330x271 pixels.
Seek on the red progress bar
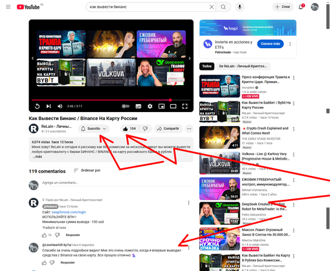111,100
